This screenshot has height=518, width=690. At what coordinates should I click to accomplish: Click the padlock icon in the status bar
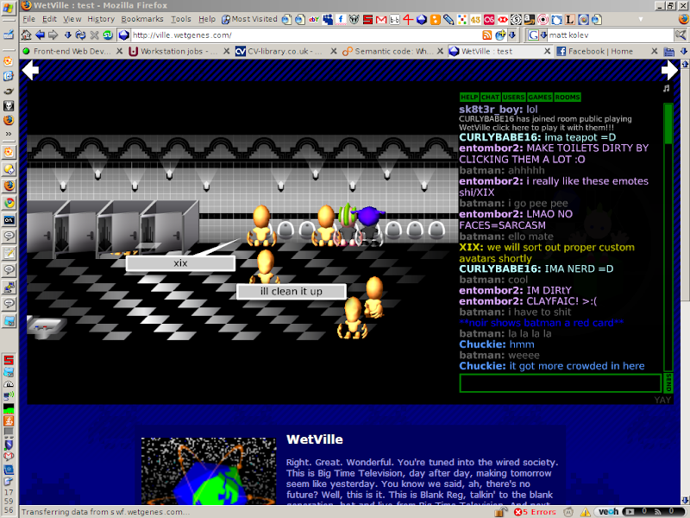pyautogui.click(x=500, y=512)
